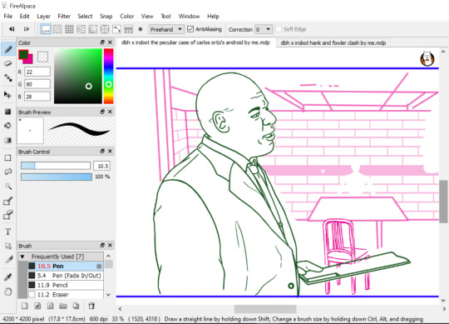Screen dimensions: 449x324
Task: Select the Hand pan tool
Action: click(8, 292)
